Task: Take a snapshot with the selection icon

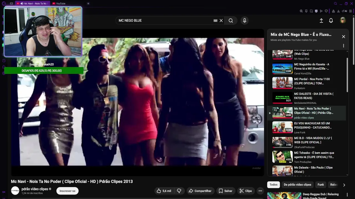Action: coord(311,11)
